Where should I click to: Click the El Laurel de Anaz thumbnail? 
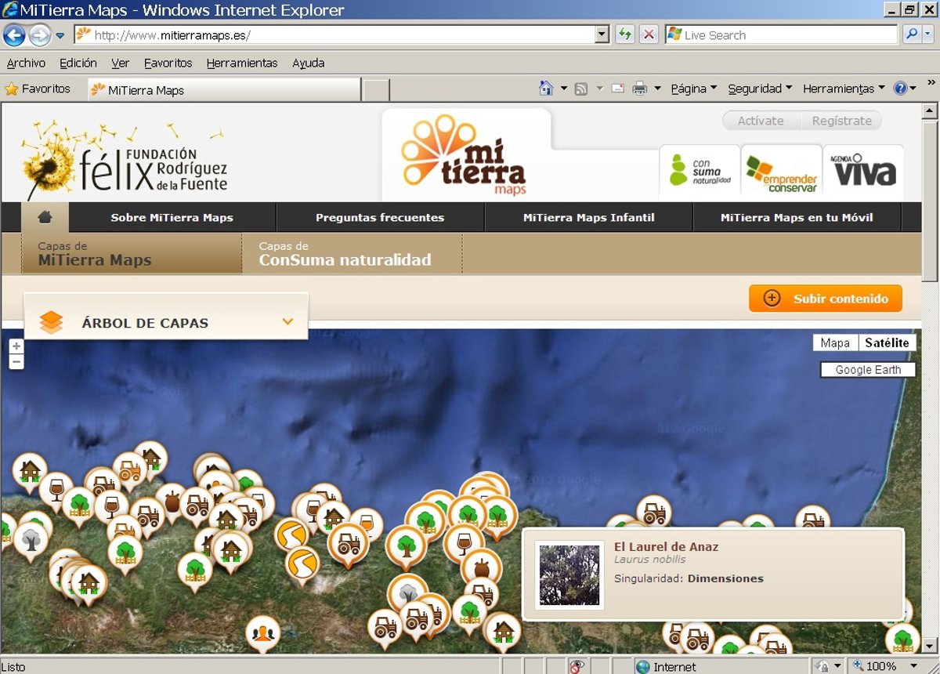569,574
